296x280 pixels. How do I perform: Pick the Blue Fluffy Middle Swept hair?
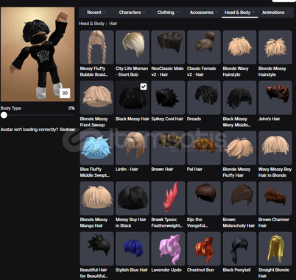96,148
